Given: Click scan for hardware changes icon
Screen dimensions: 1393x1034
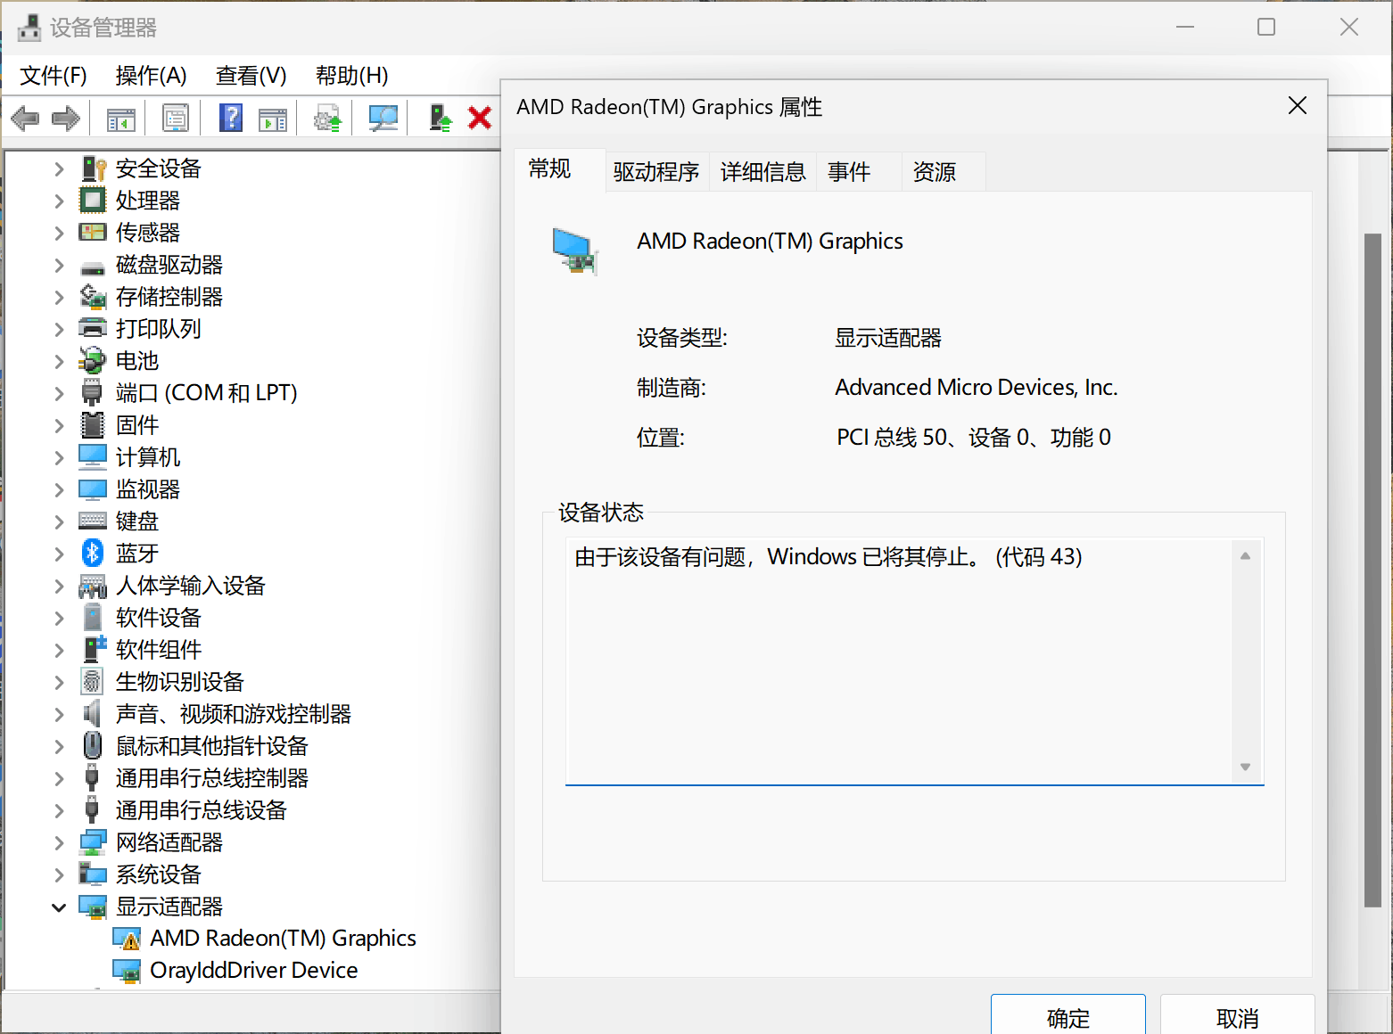Looking at the screenshot, I should [383, 118].
